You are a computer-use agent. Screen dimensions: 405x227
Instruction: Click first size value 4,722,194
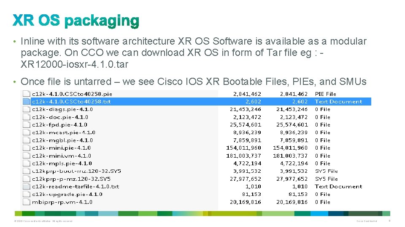[247, 164]
